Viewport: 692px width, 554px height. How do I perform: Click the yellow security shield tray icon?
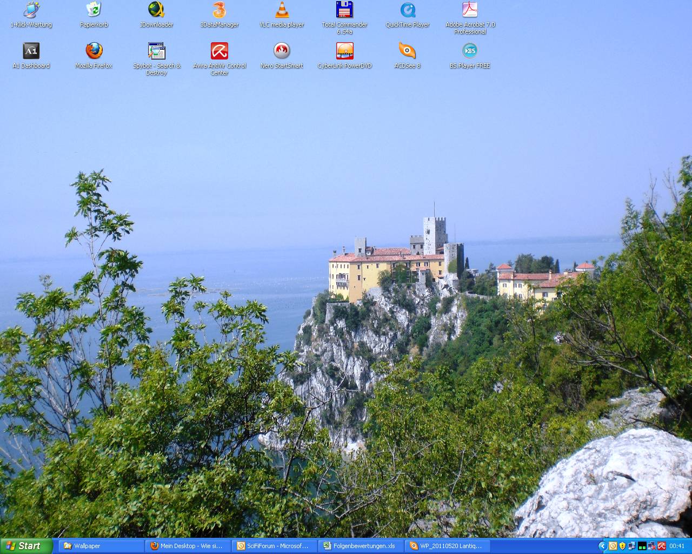(622, 546)
